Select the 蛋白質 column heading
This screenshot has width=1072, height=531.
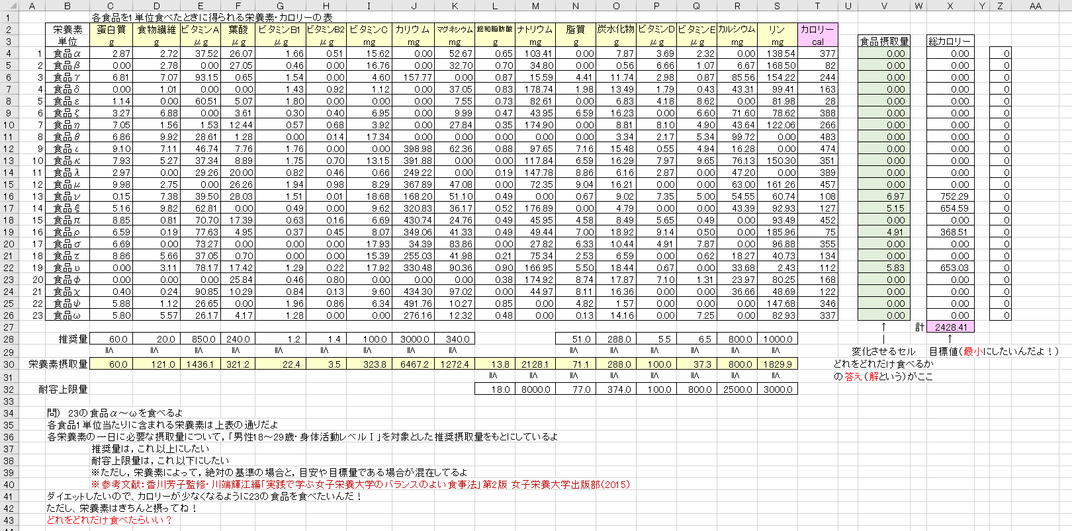(111, 29)
